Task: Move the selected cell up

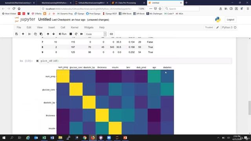Action: [48, 34]
